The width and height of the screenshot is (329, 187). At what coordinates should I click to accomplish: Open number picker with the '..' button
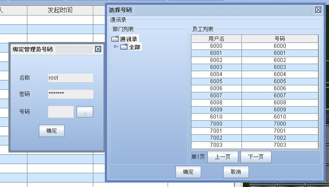85,112
